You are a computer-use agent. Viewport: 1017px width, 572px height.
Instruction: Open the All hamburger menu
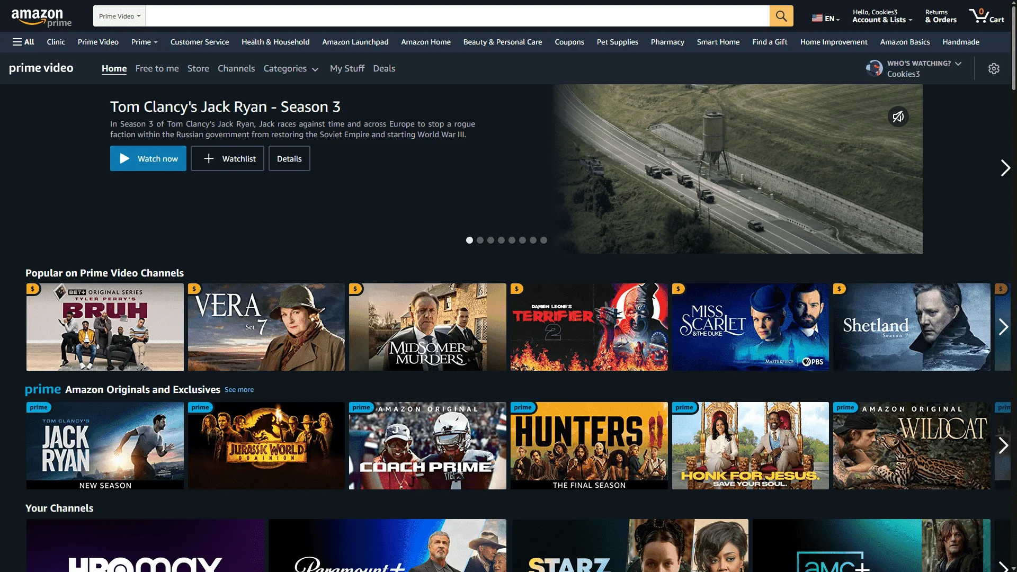23,42
